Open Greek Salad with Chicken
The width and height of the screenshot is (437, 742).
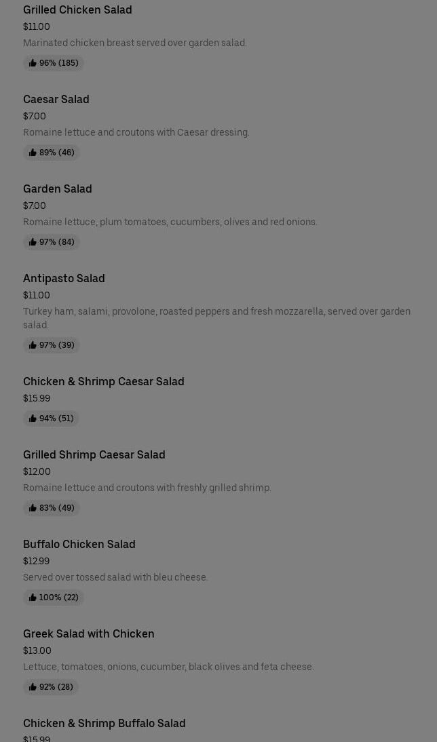[89, 633]
